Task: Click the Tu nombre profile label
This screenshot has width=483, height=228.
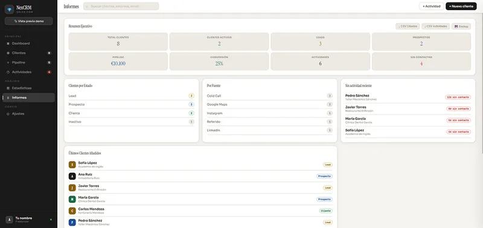Action: click(x=24, y=218)
